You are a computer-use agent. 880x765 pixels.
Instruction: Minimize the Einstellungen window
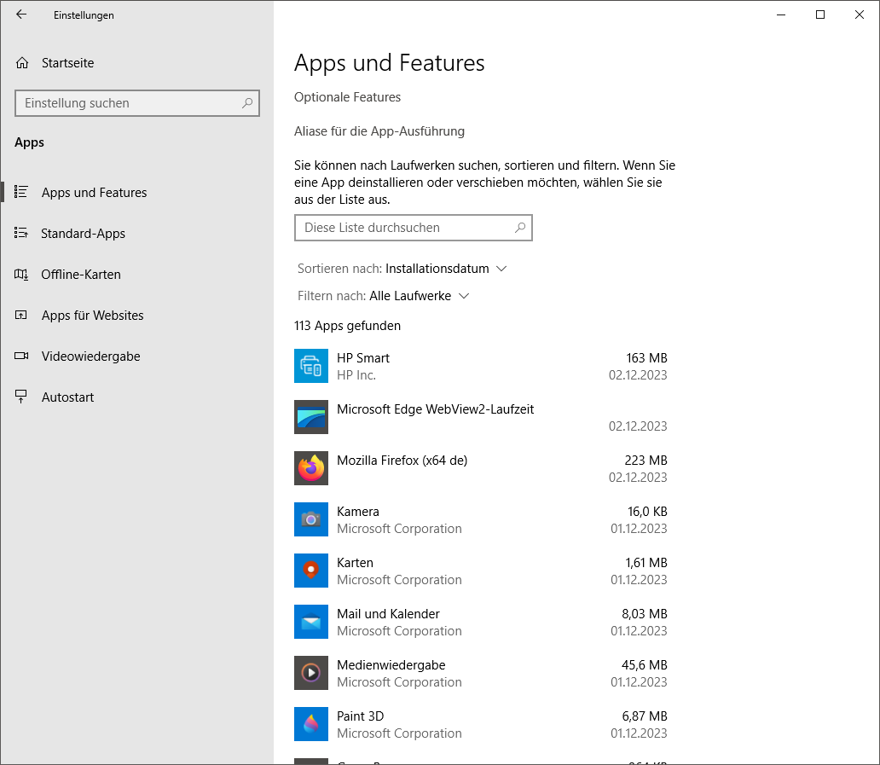click(x=781, y=14)
